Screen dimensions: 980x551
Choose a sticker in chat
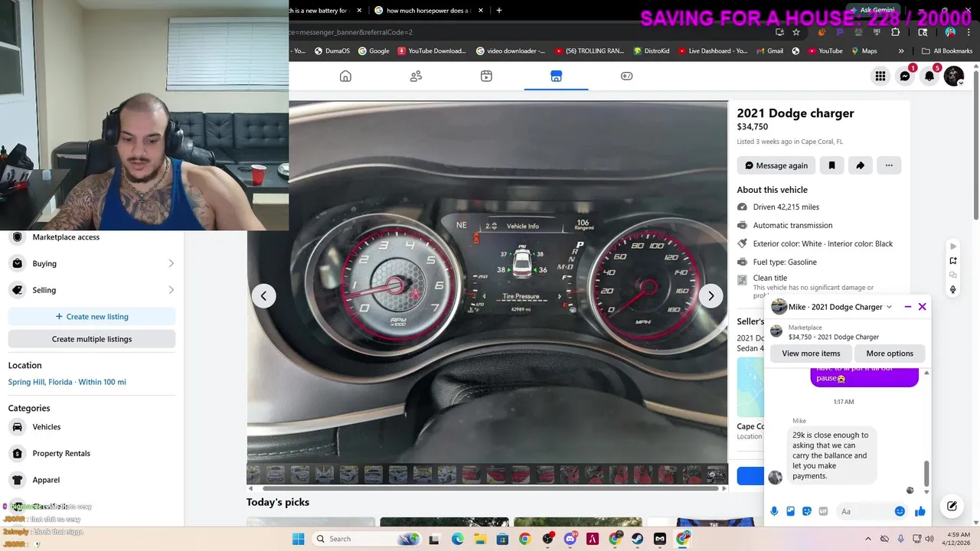coord(807,511)
